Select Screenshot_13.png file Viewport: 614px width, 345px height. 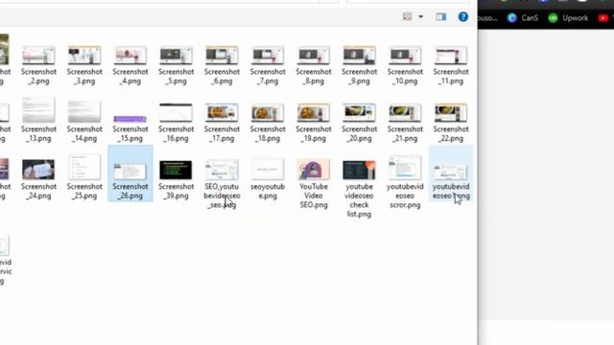click(38, 121)
